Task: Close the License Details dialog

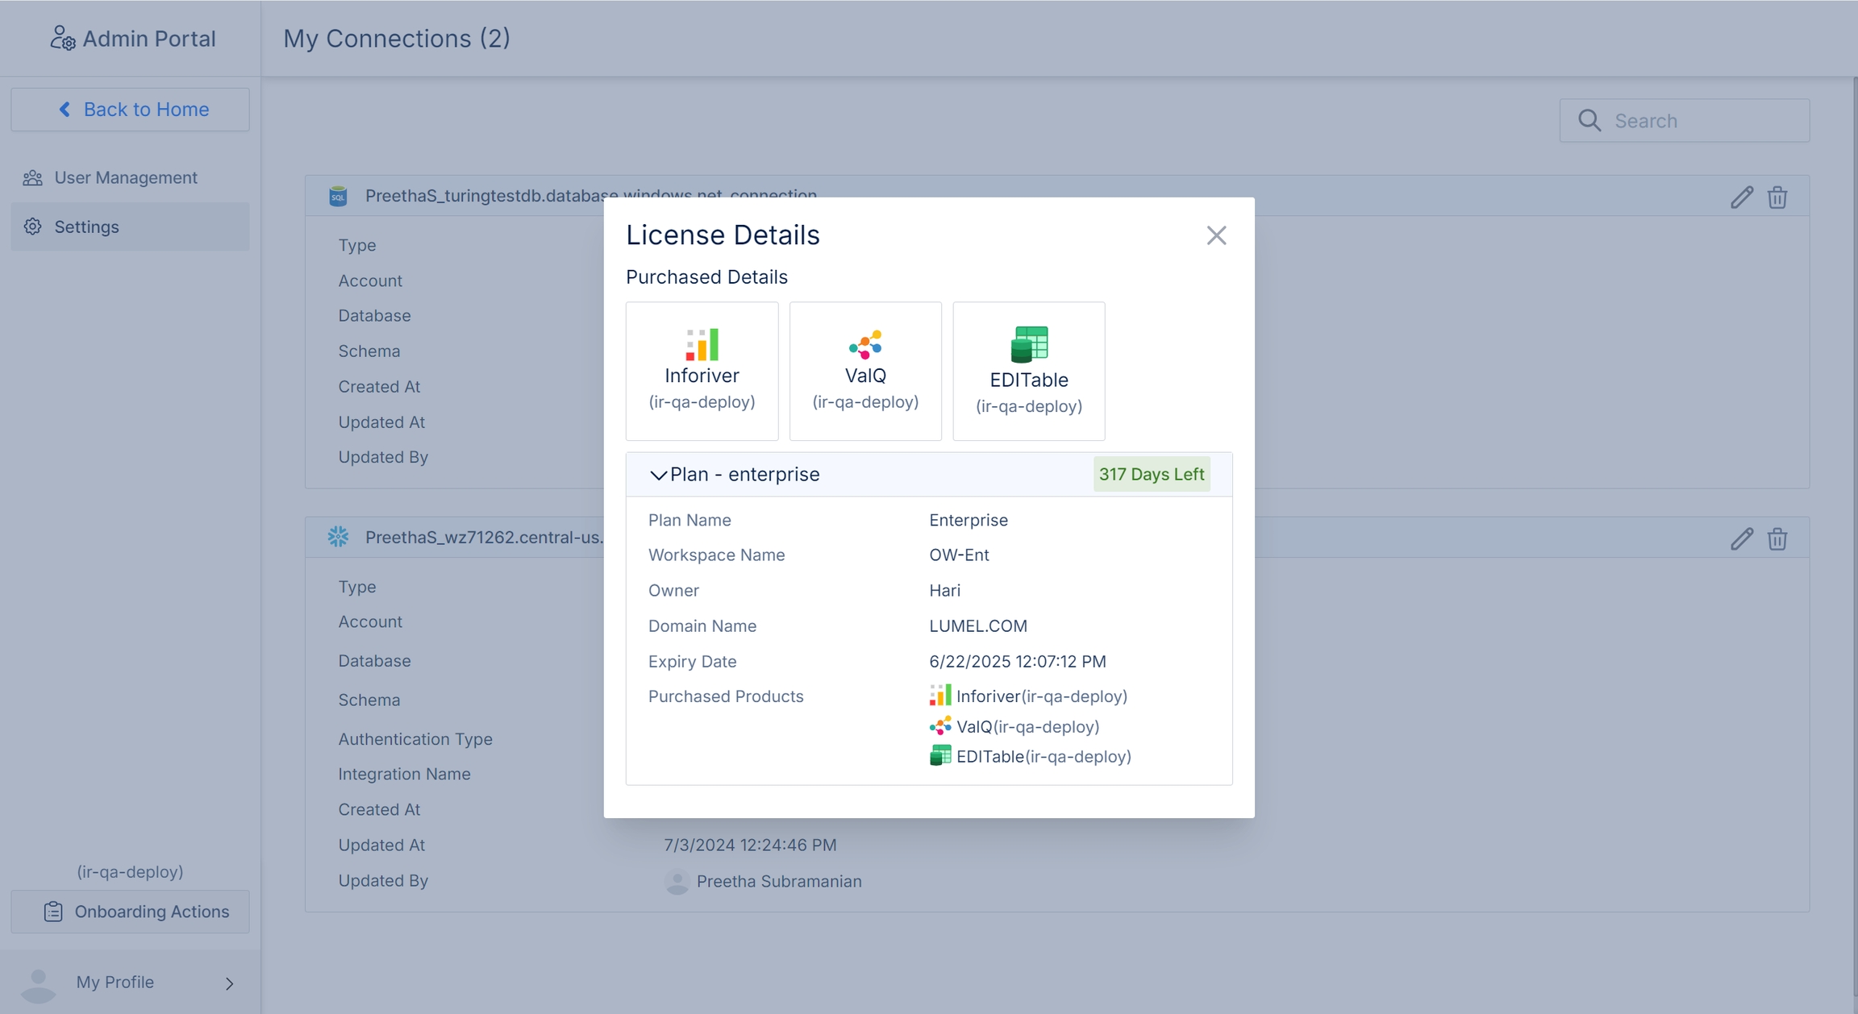Action: click(x=1216, y=235)
